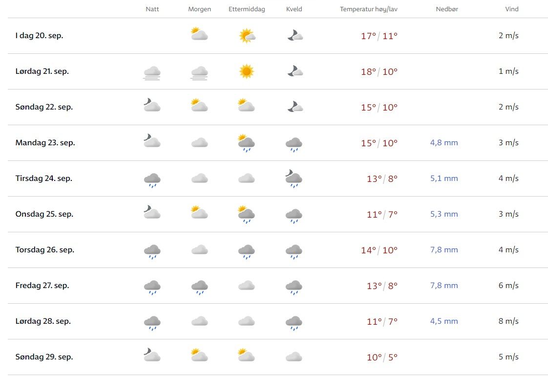Click Lørdag 28. sep. evening rain icon
This screenshot has height=380, width=548.
(294, 322)
